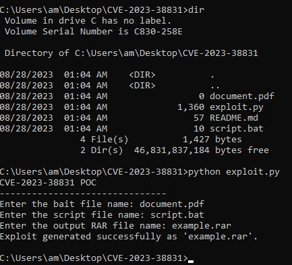Image resolution: width=292 pixels, height=265 pixels.
Task: Click the exploit.py file name in listing
Action: [237, 107]
